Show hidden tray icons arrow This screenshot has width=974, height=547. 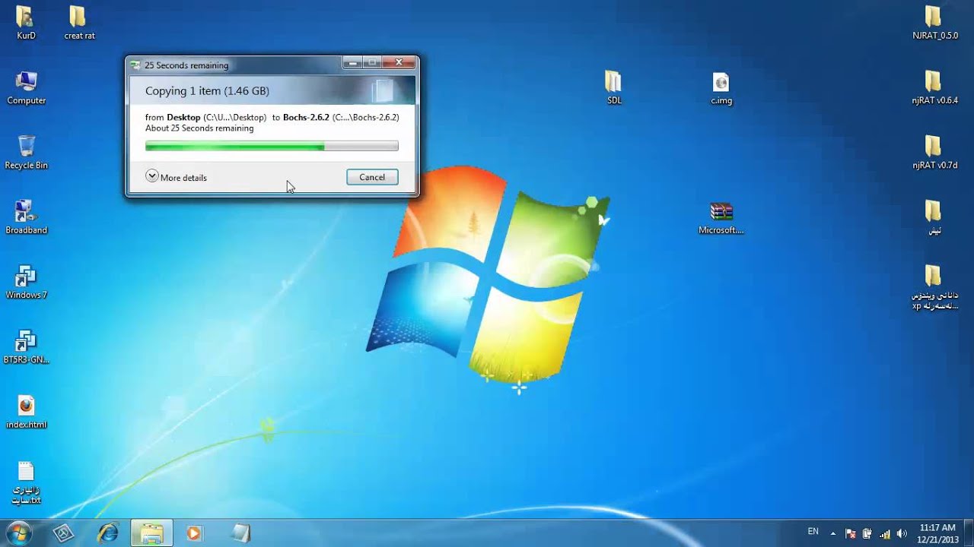[832, 533]
